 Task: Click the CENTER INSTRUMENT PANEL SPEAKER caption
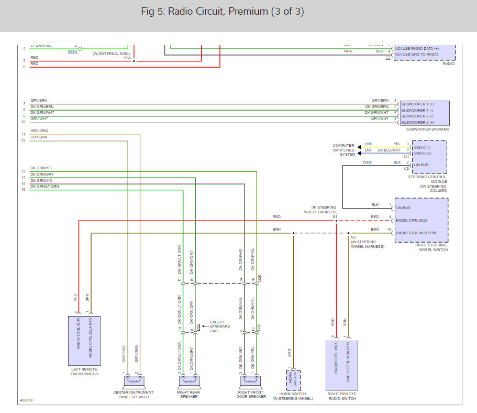(x=134, y=395)
